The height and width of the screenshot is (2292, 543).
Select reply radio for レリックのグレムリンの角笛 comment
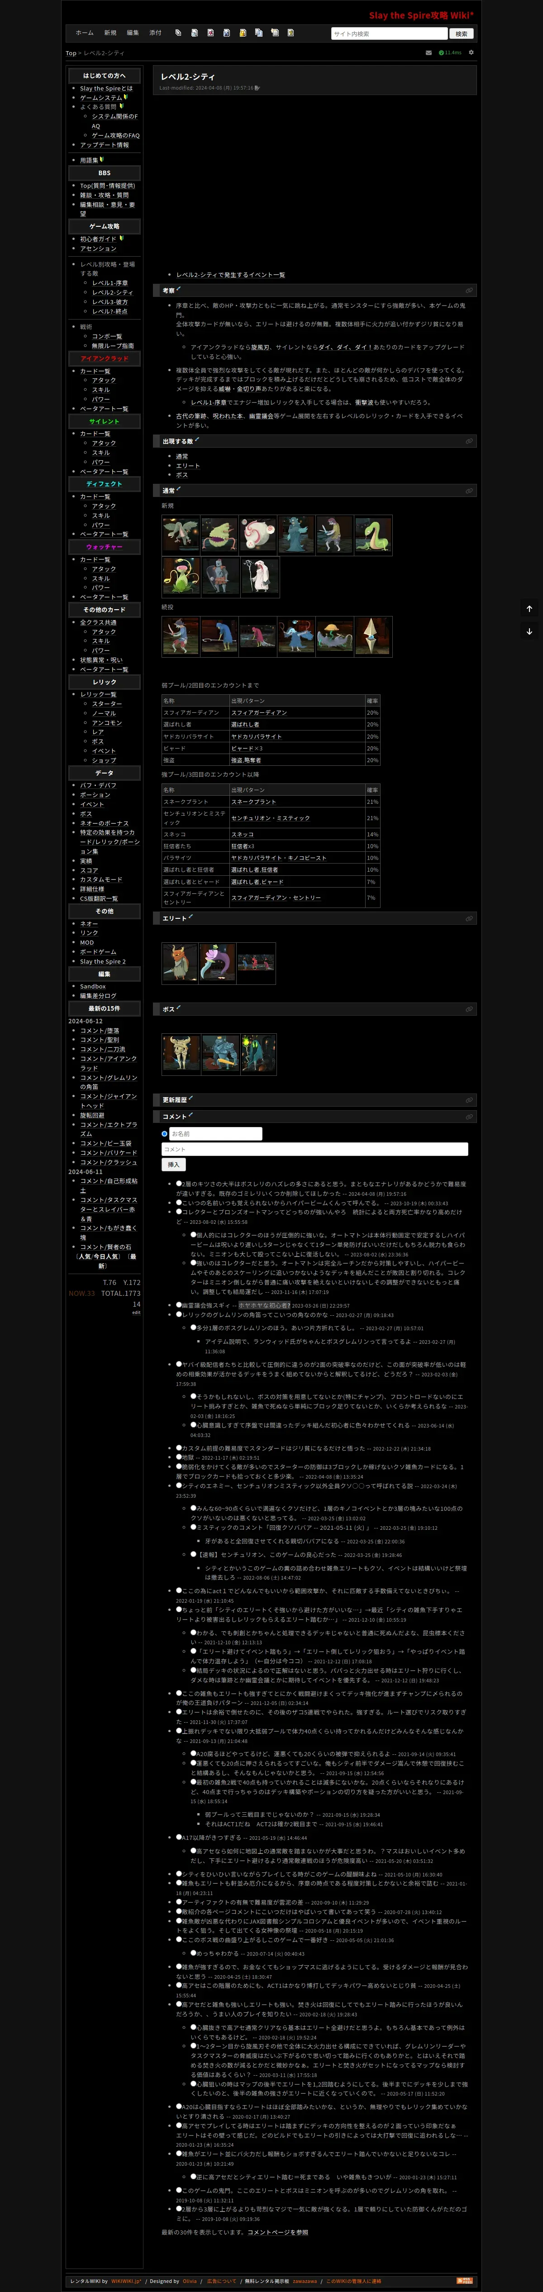(x=179, y=1314)
